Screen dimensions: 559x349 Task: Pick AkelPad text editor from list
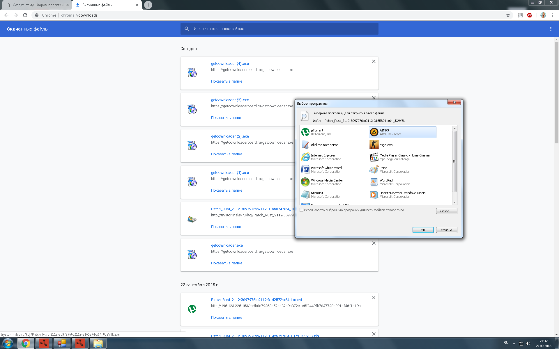tap(324, 145)
